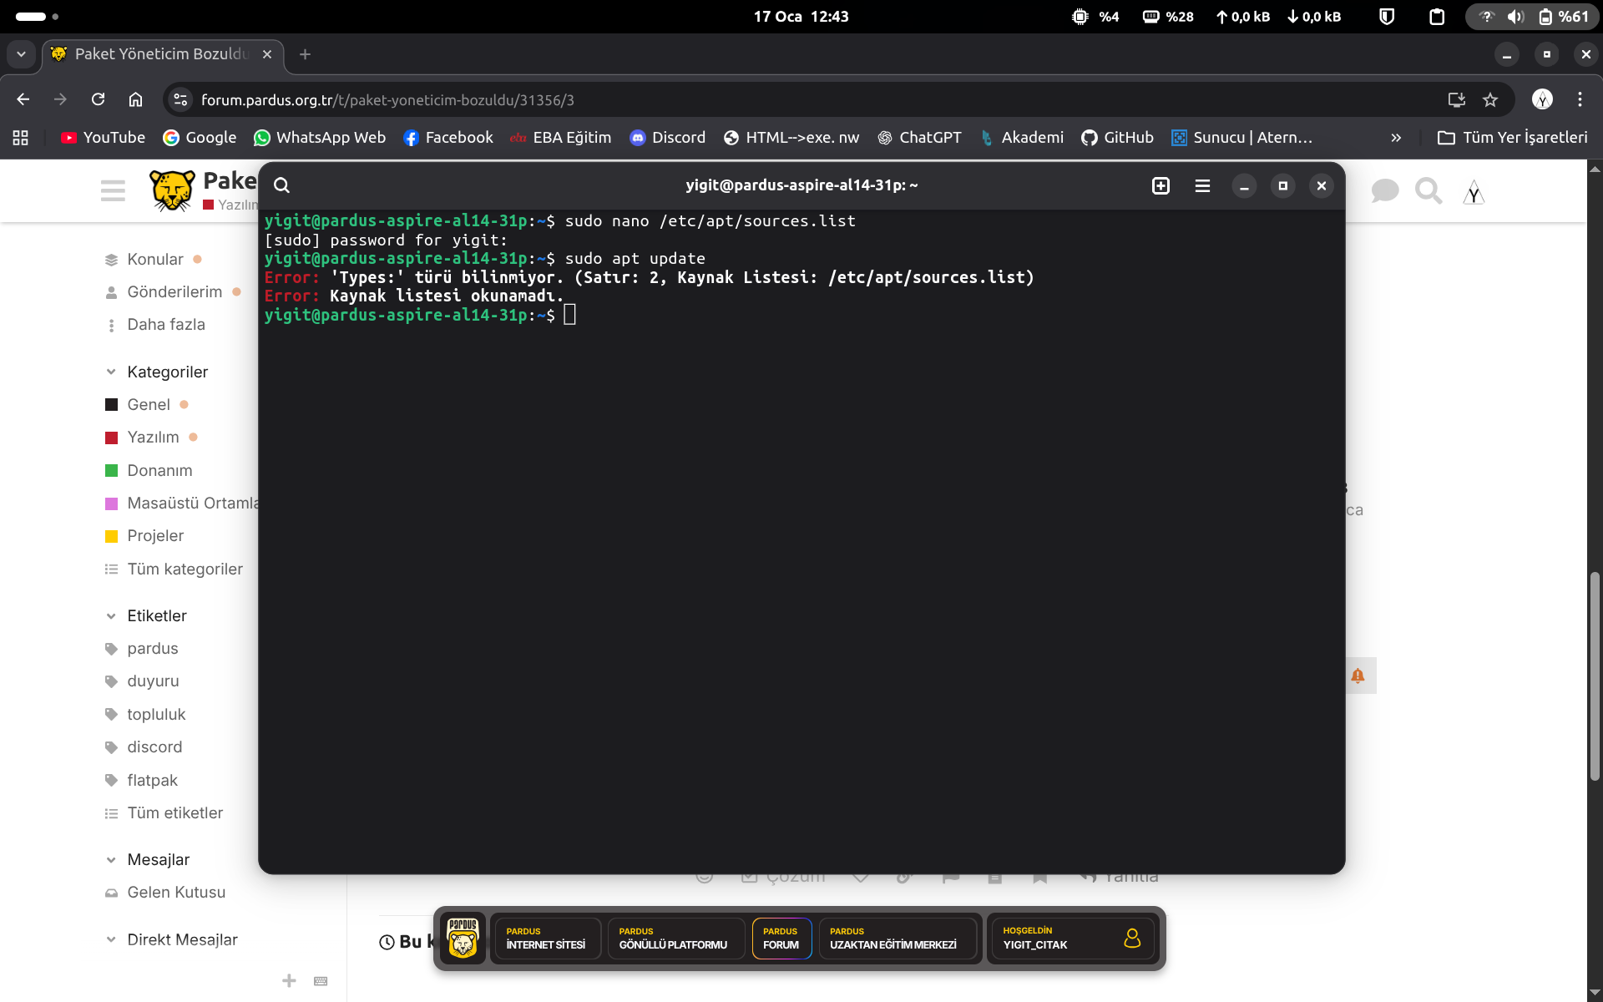Go to browser home page
Image resolution: width=1603 pixels, height=1002 pixels.
click(135, 100)
